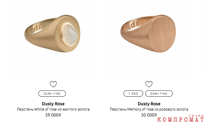Click the hallmark stamp inside yellow ring
This screenshot has width=207, height=128.
coord(30,31)
